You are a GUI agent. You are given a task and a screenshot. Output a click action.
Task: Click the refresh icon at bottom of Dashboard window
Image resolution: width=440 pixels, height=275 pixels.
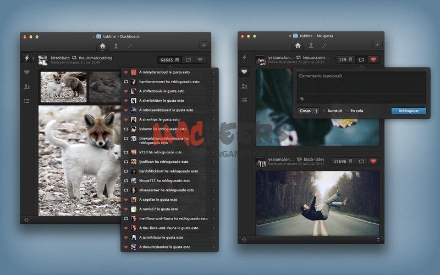pos(26,220)
